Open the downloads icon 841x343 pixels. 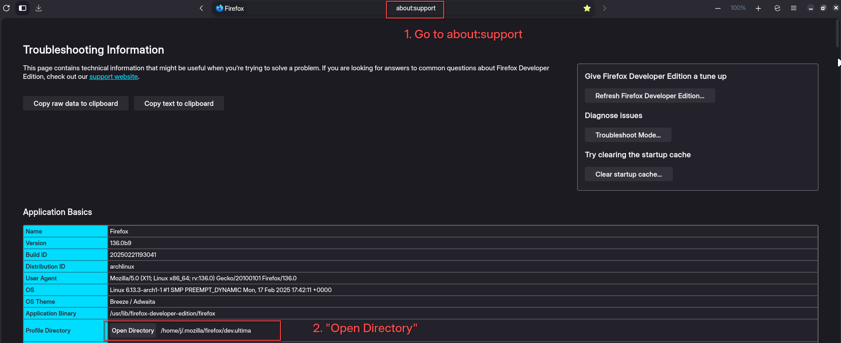point(39,8)
